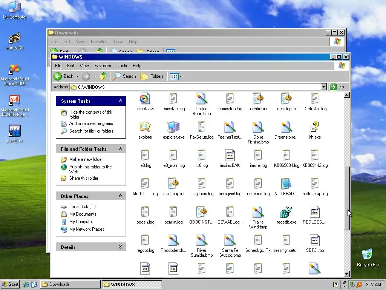
Task: Select the Gone Fishing.bmp icon
Action: (258, 127)
